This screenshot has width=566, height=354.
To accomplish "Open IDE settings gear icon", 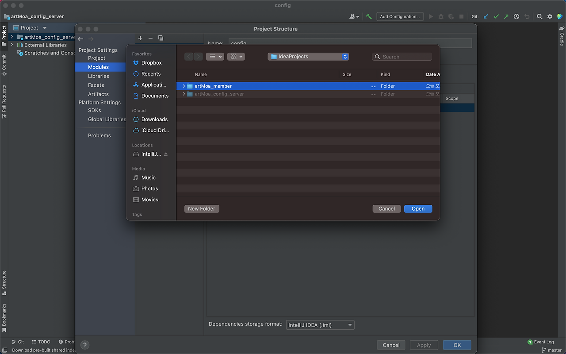I will [550, 16].
